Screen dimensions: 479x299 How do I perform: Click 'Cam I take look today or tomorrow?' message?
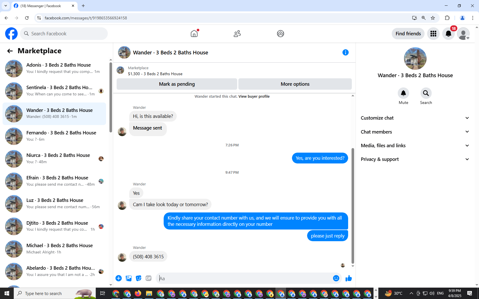click(170, 204)
